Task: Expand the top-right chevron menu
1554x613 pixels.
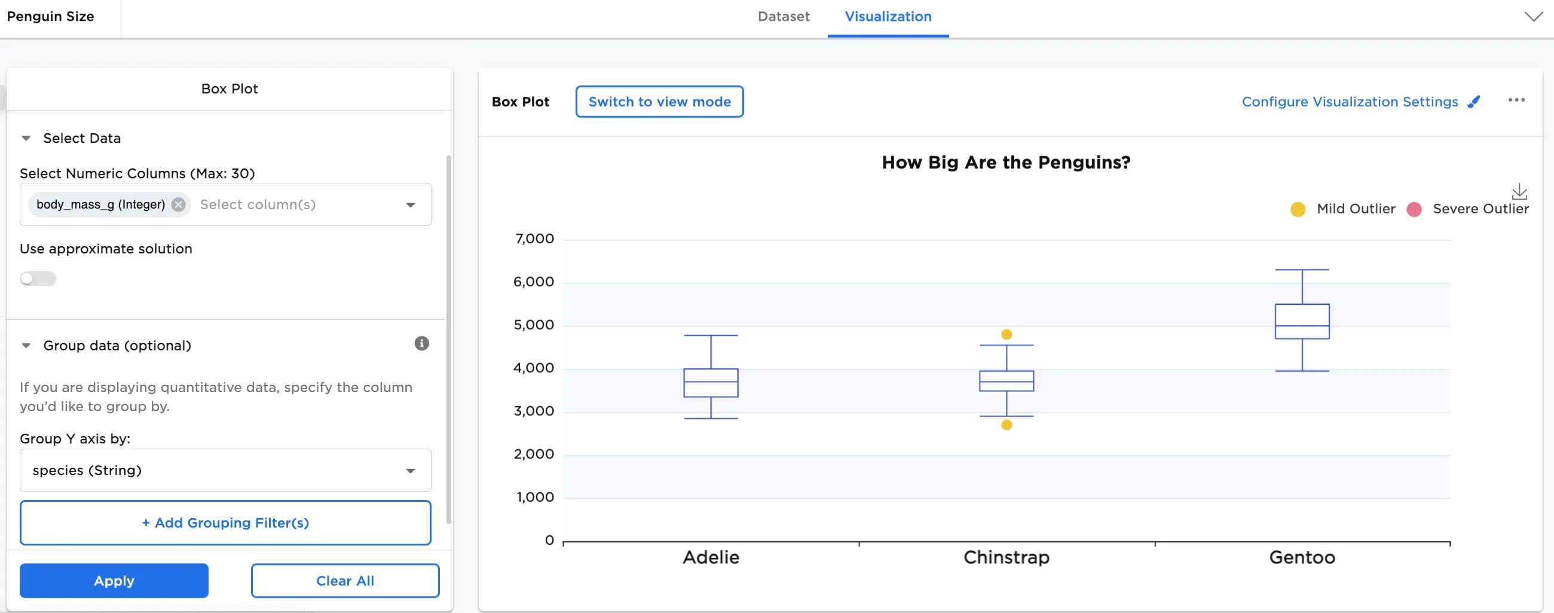Action: 1533,16
